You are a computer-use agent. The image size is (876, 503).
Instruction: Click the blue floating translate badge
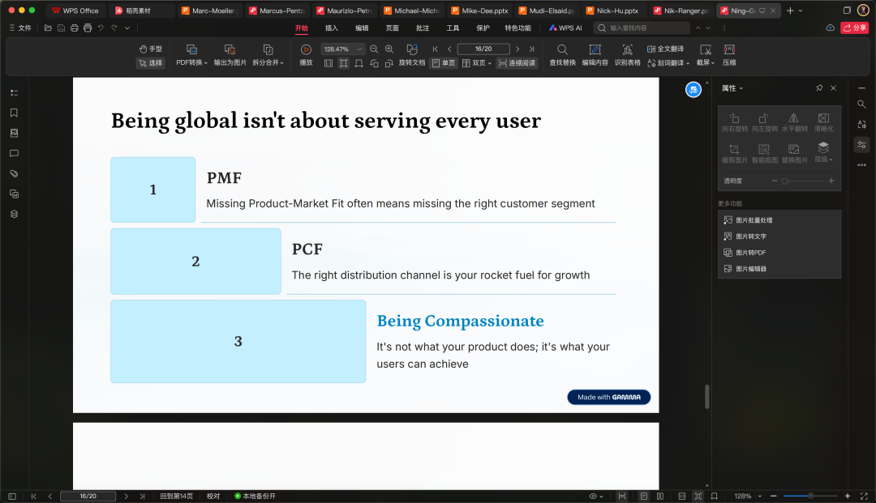(693, 89)
